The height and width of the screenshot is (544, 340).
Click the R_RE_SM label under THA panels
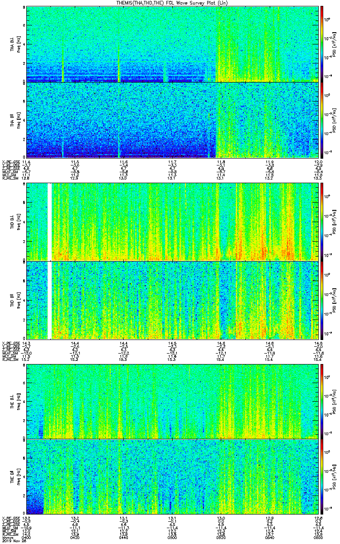click(x=10, y=178)
